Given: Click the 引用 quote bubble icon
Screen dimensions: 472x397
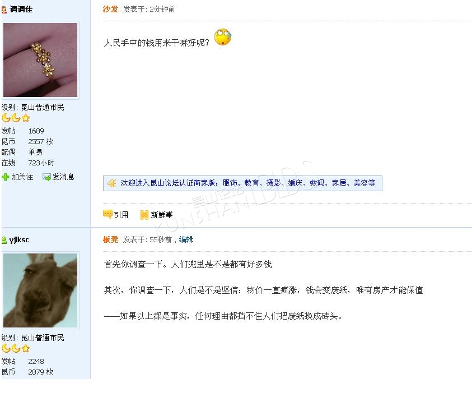Looking at the screenshot, I should [108, 214].
